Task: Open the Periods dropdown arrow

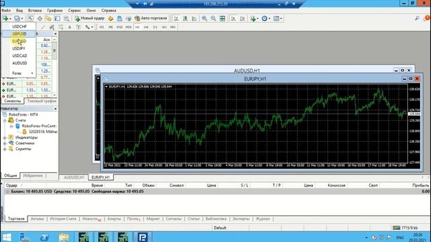Action: [269, 18]
